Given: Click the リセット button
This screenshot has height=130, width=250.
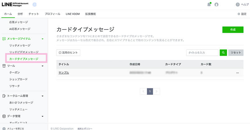Looking at the screenshot, I should pos(236,53).
